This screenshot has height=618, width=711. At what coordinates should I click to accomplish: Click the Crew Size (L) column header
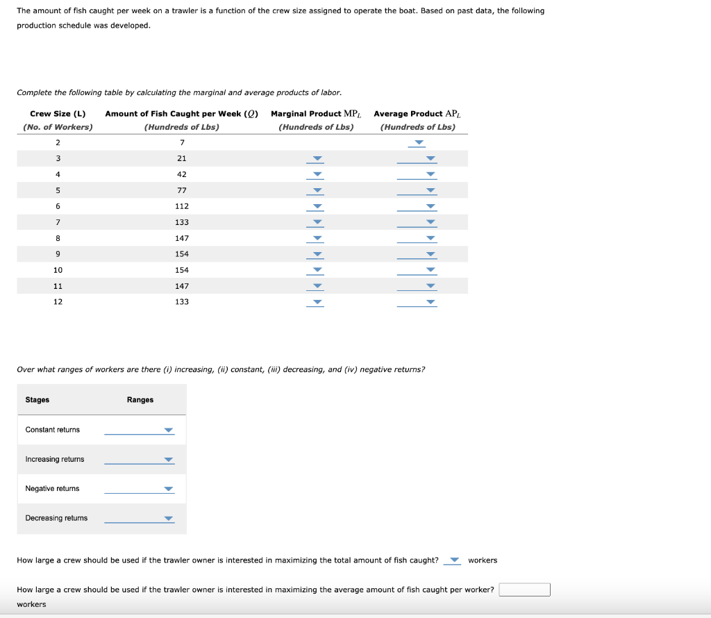[58, 114]
